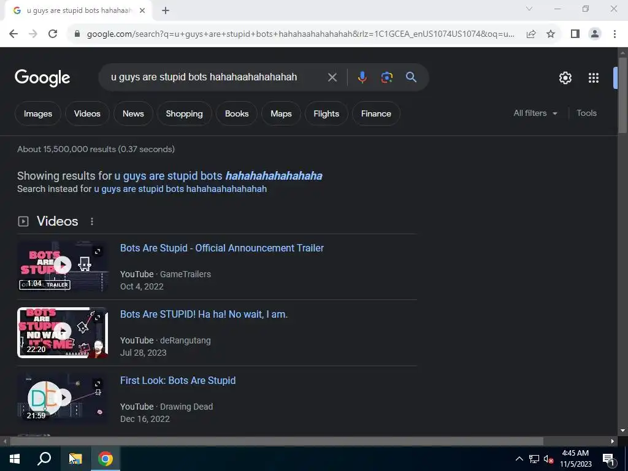The image size is (628, 471).
Task: Submit search with the magnifier icon
Action: click(x=411, y=77)
